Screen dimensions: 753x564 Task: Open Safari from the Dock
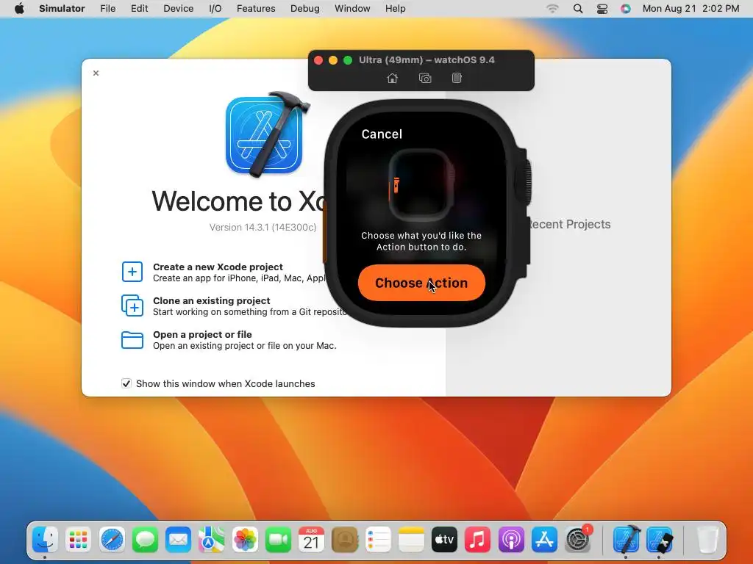(112, 540)
